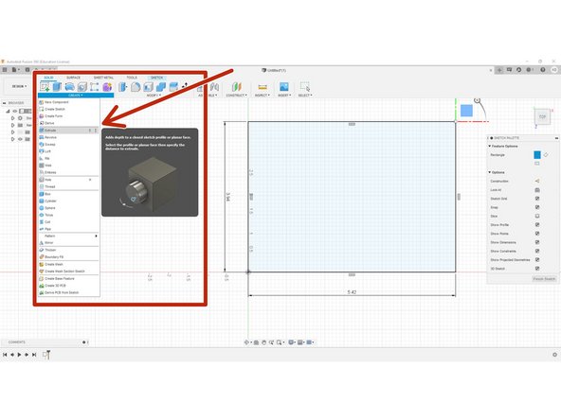This screenshot has width=561, height=420.
Task: Click the Move/Copy arrows icon
Action: (x=185, y=86)
